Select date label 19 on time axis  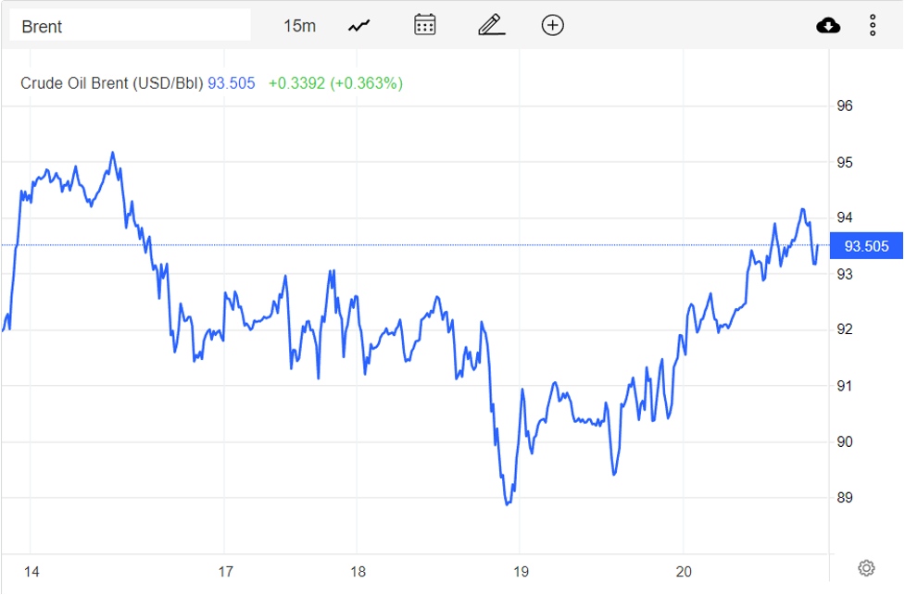521,572
